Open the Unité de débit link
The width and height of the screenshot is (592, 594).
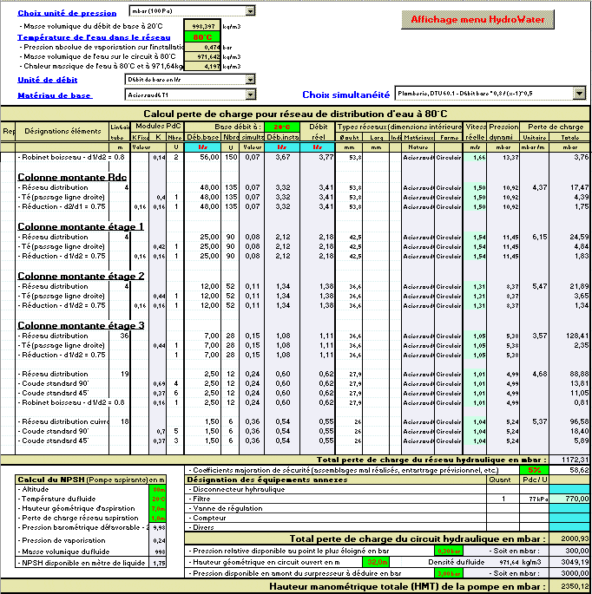tap(48, 80)
